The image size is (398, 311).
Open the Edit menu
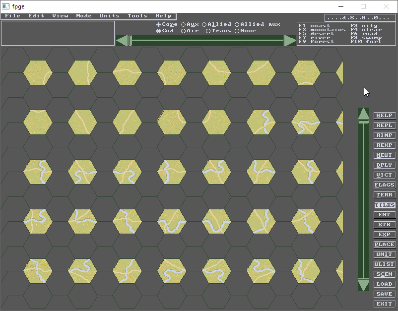(x=36, y=16)
